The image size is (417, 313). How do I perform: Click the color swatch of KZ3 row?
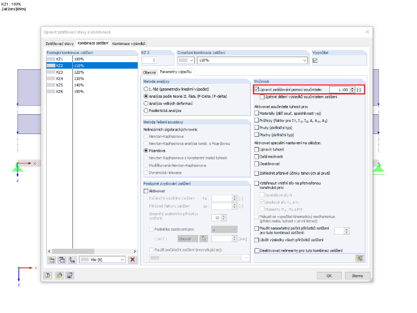tap(51, 72)
